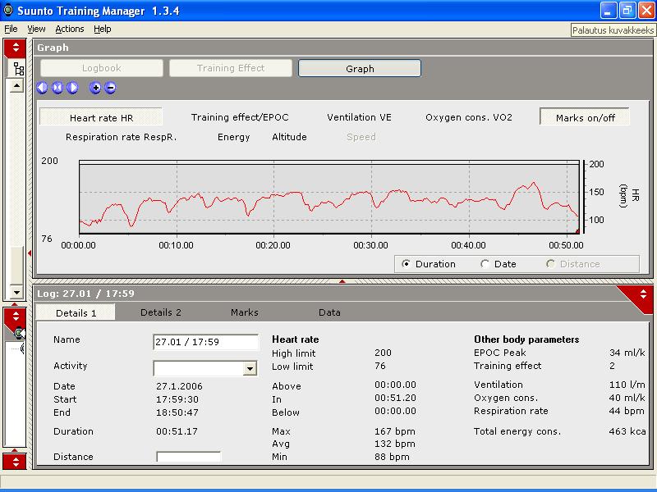The width and height of the screenshot is (657, 492).
Task: Open the Activity dropdown list
Action: click(x=250, y=368)
